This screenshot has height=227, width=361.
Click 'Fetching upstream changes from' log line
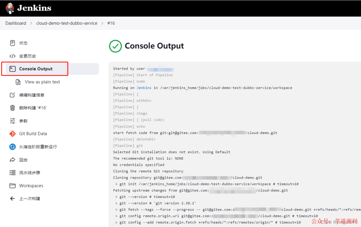point(200,191)
